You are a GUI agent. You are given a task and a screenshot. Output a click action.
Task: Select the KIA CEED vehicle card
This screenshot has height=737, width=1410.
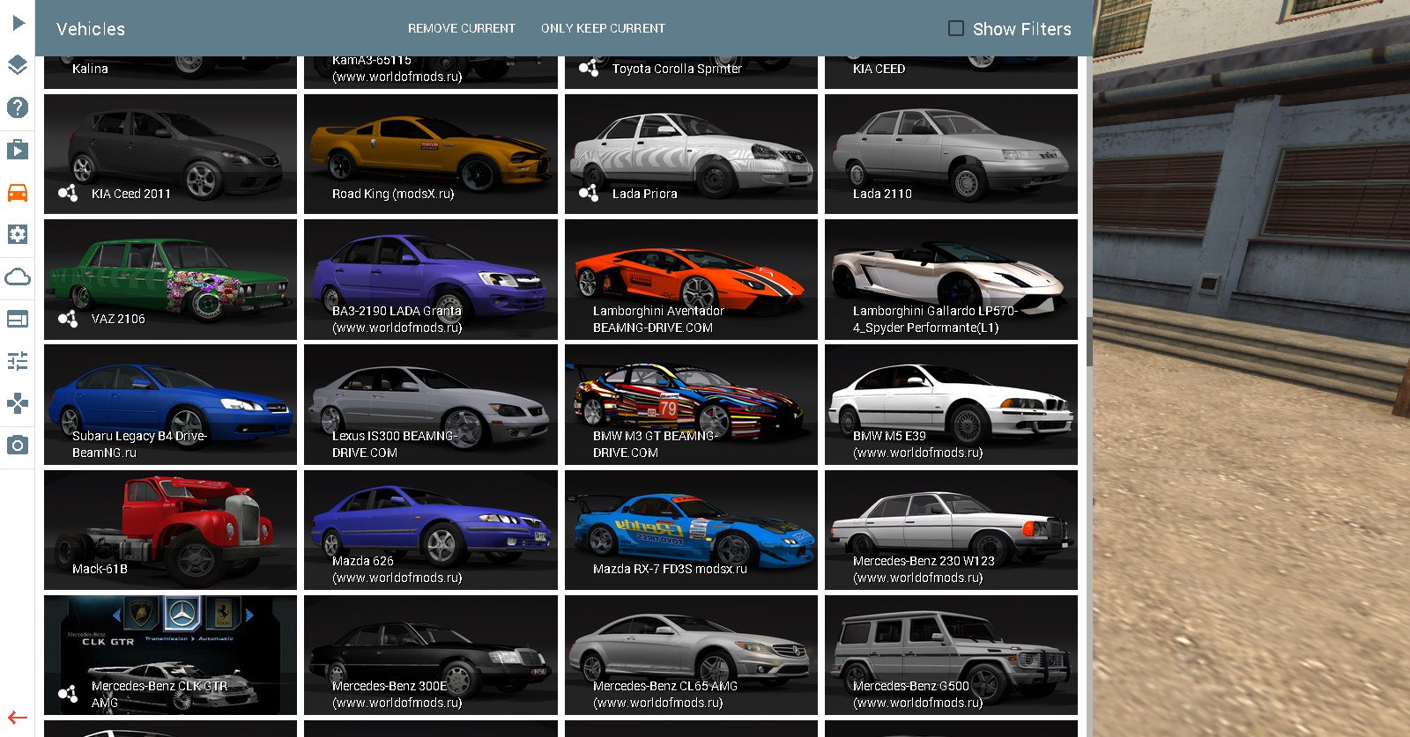click(951, 72)
